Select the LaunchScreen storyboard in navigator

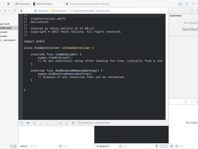click(8, 40)
